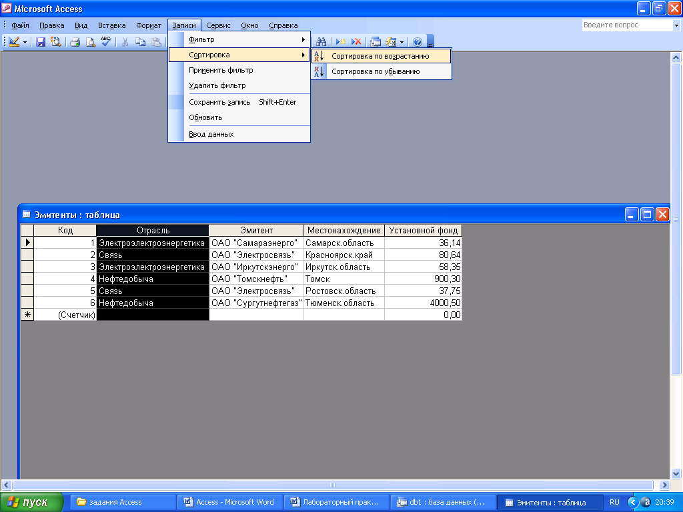Open the Файл menu

coord(20,25)
